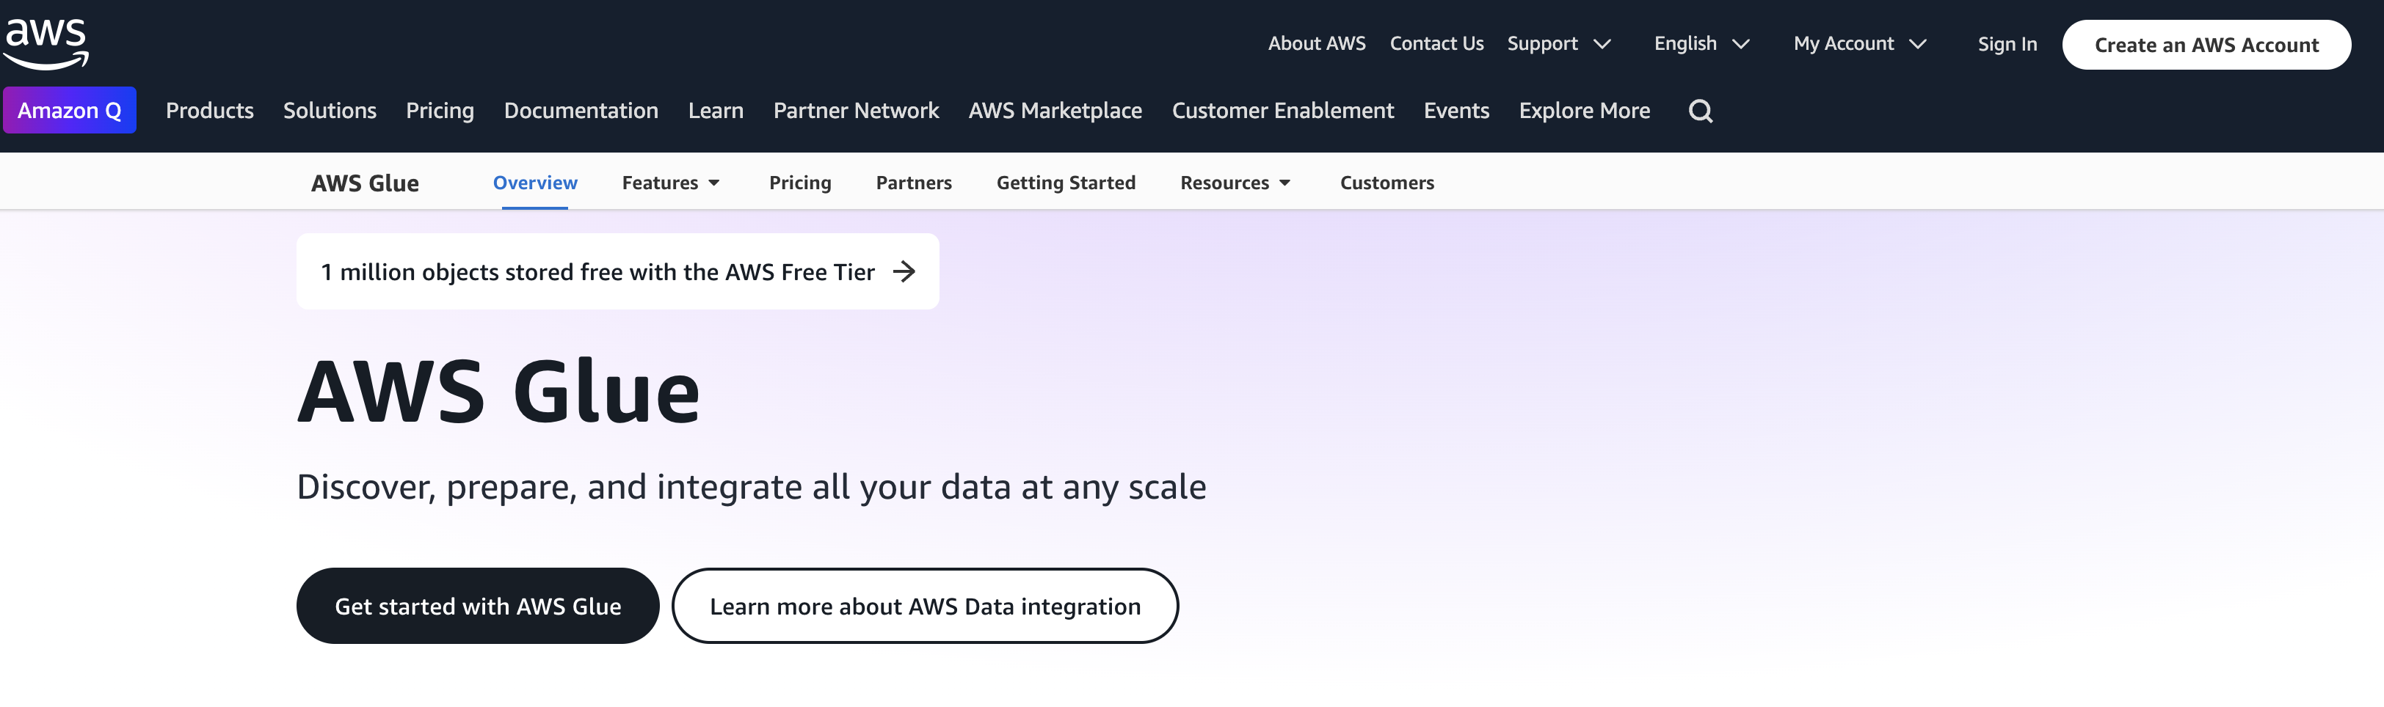Select the Getting Started tab
The height and width of the screenshot is (707, 2384).
click(x=1065, y=183)
